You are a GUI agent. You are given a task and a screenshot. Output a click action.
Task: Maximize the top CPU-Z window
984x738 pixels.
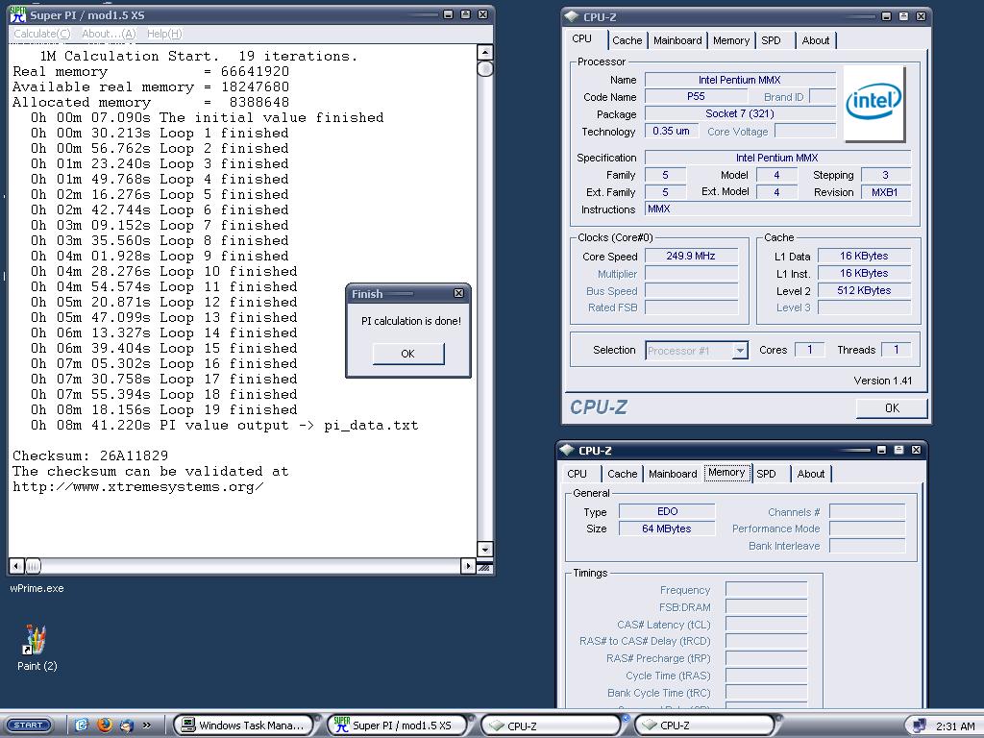903,16
